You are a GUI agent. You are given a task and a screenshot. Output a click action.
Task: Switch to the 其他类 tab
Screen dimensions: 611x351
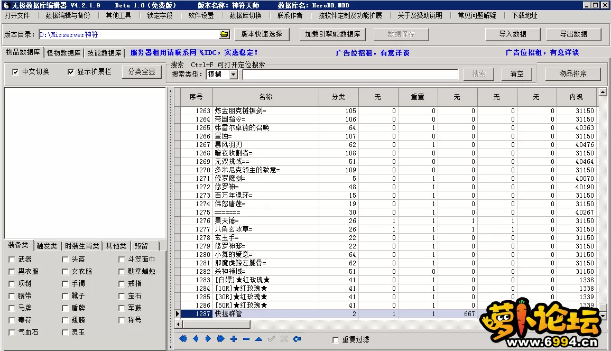[x=116, y=246]
